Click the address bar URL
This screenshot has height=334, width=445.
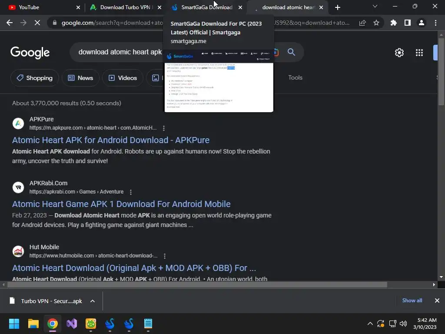click(205, 23)
